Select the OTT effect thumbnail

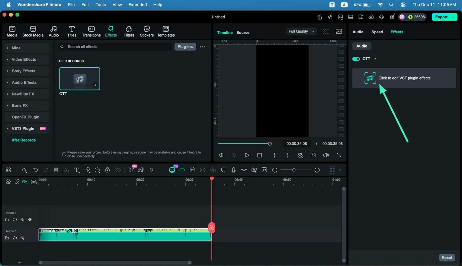coord(79,78)
